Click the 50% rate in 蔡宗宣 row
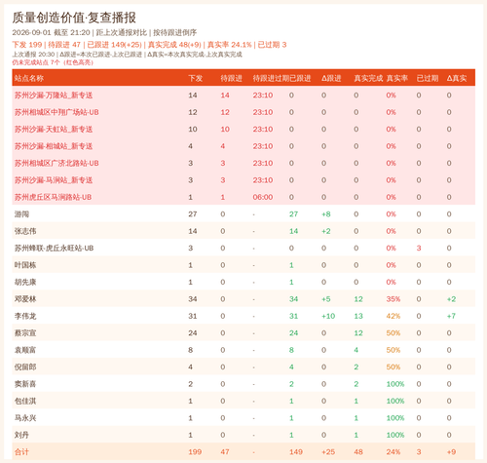 pos(393,333)
